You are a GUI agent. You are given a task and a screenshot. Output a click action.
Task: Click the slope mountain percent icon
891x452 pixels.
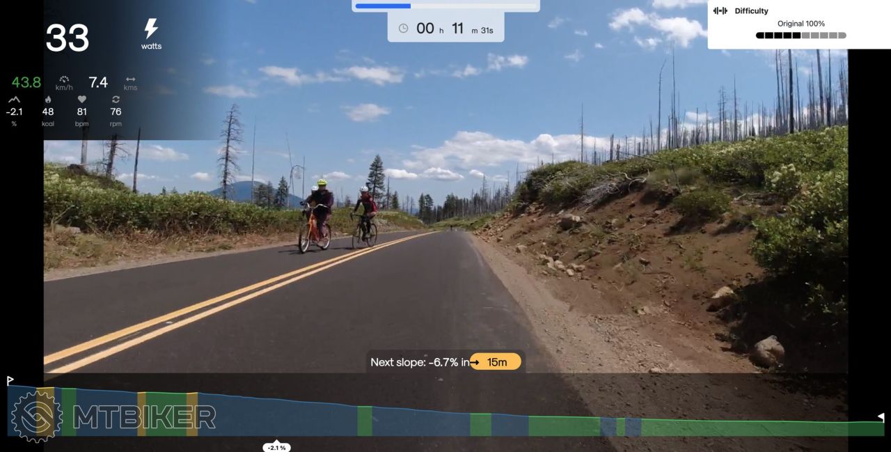14,100
